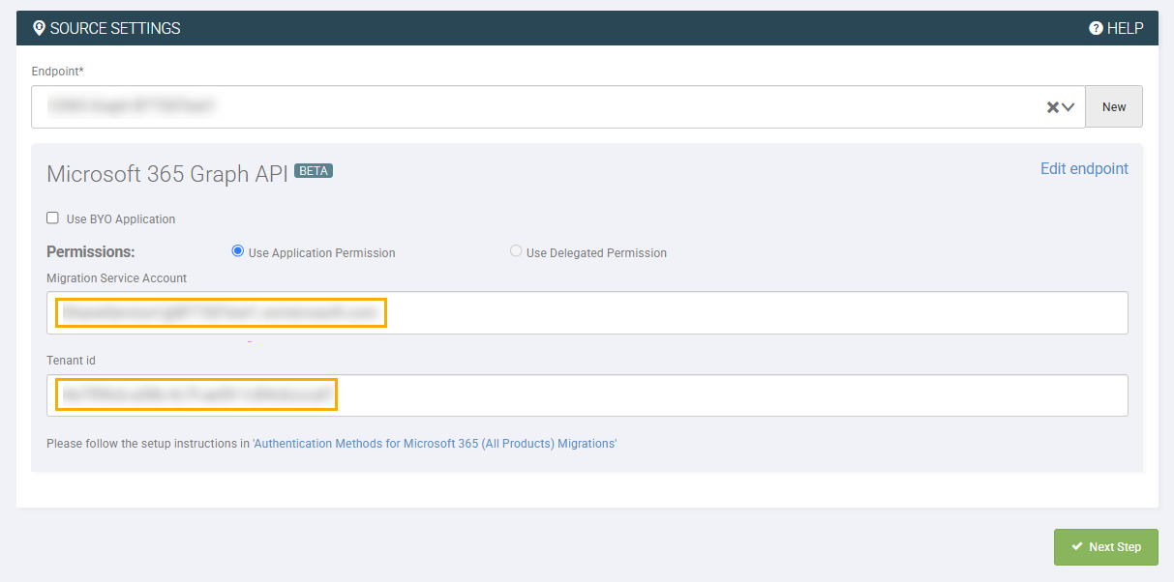
Task: Clear the Endpoint selection with the X icon
Action: [1053, 107]
